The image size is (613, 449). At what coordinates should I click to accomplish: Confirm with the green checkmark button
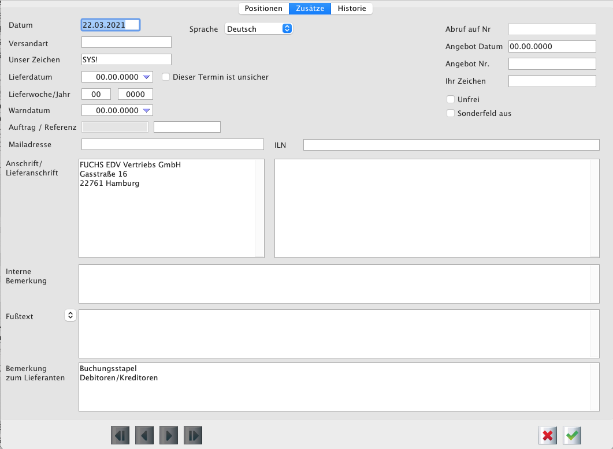tap(572, 435)
